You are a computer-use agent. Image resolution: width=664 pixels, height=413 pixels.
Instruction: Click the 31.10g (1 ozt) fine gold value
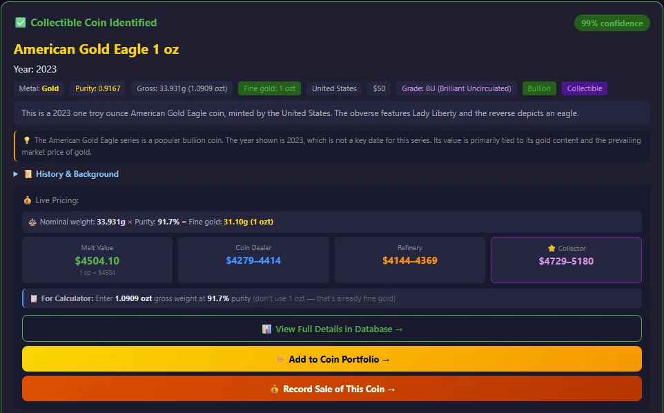click(x=248, y=222)
